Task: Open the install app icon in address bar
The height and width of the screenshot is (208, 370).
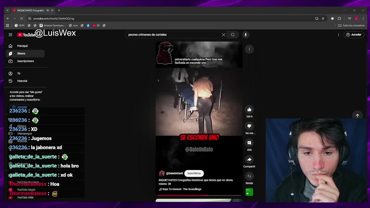Action: coord(317,18)
